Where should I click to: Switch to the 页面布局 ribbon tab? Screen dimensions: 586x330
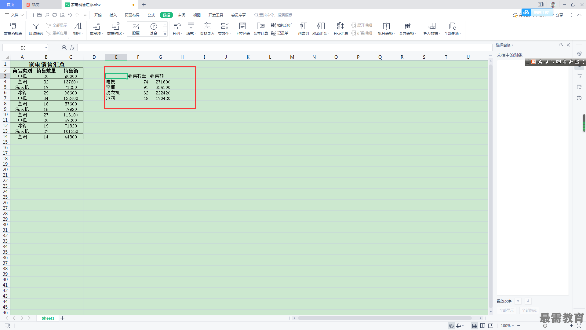click(132, 15)
